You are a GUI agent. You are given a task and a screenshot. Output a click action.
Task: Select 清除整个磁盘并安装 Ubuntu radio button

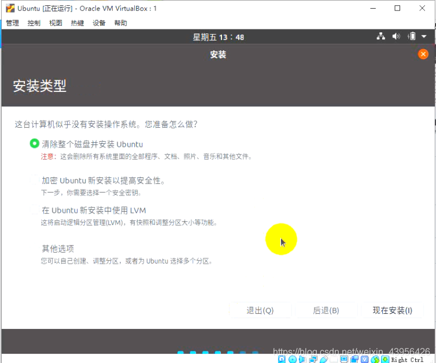[35, 144]
